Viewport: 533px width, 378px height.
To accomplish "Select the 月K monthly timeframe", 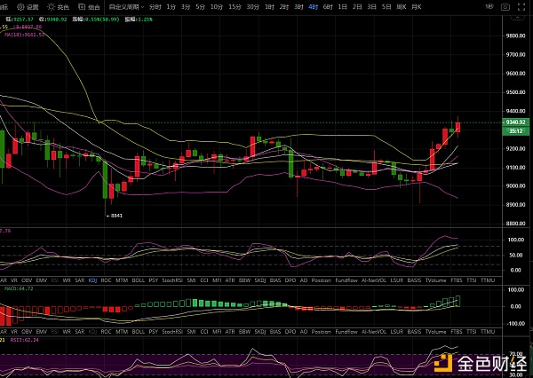I will [417, 7].
